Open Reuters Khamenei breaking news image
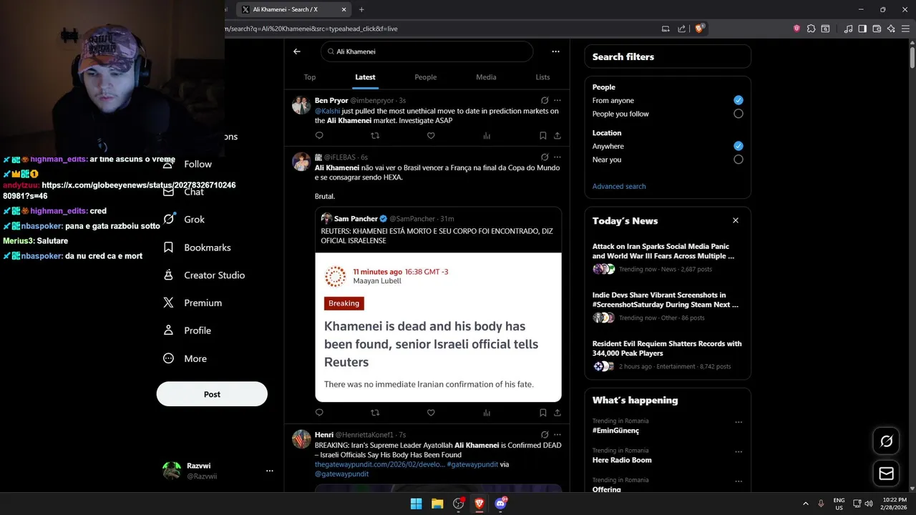The height and width of the screenshot is (515, 916). click(438, 327)
